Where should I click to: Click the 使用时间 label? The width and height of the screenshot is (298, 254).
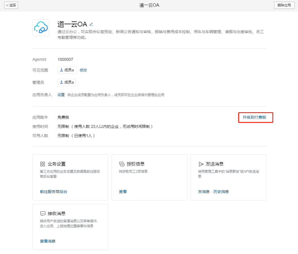click(x=40, y=126)
